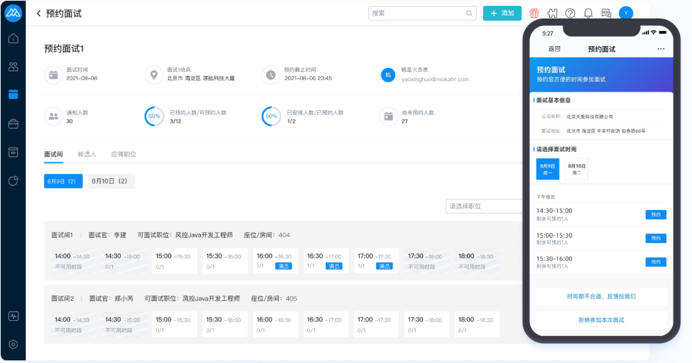The height and width of the screenshot is (363, 692).
Task: Choose 8月10日 周二 in the phone preview
Action: (576, 169)
